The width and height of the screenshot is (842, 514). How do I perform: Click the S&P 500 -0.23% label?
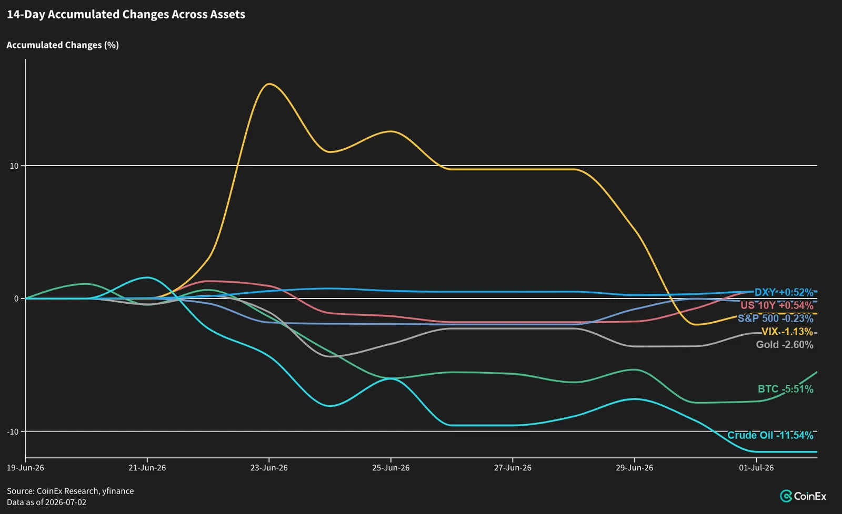pos(776,318)
